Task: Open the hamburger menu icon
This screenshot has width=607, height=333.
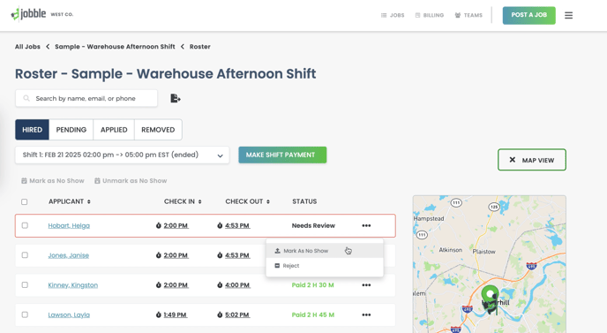Action: (568, 16)
